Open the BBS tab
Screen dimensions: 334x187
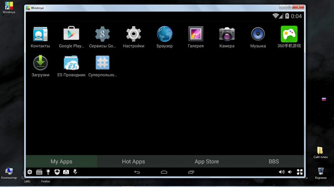click(274, 161)
